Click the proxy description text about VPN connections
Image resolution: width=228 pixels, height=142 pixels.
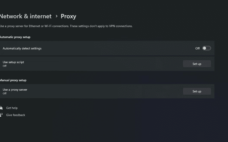click(66, 26)
